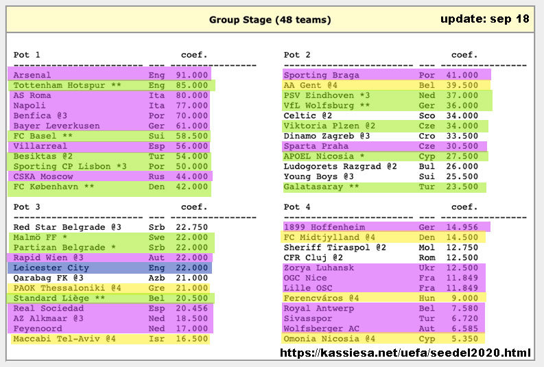Select 'FC Basel **' entry
544x367 pixels.
[x=43, y=136]
